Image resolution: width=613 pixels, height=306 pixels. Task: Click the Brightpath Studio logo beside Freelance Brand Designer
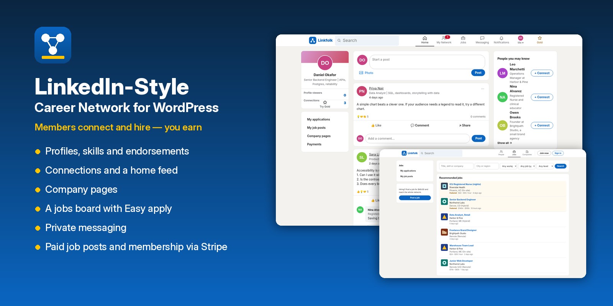point(444,232)
